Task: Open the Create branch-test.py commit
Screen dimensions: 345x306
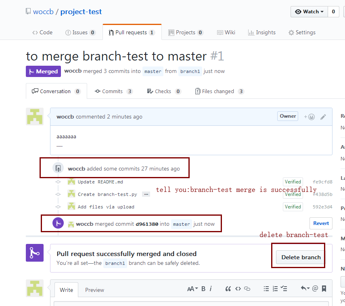Action: tap(107, 194)
